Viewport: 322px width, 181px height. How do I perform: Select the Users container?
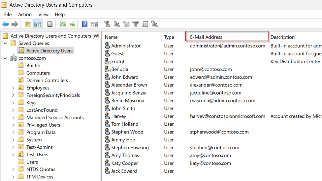tap(32, 162)
